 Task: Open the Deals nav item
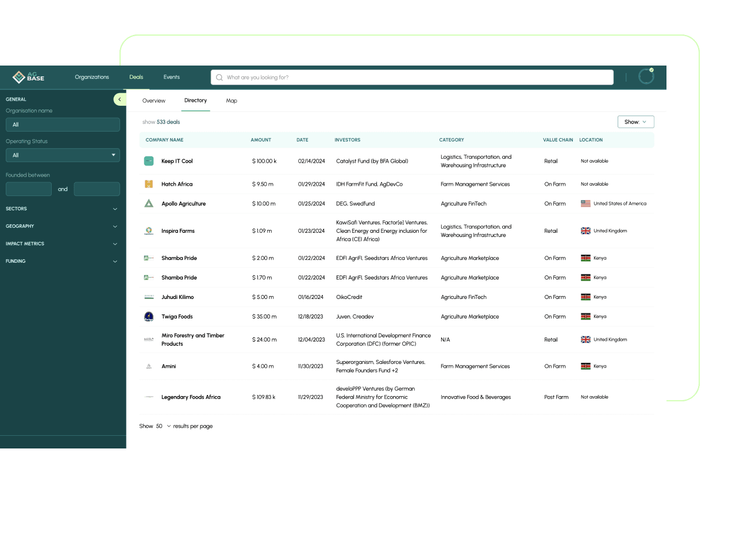(136, 77)
